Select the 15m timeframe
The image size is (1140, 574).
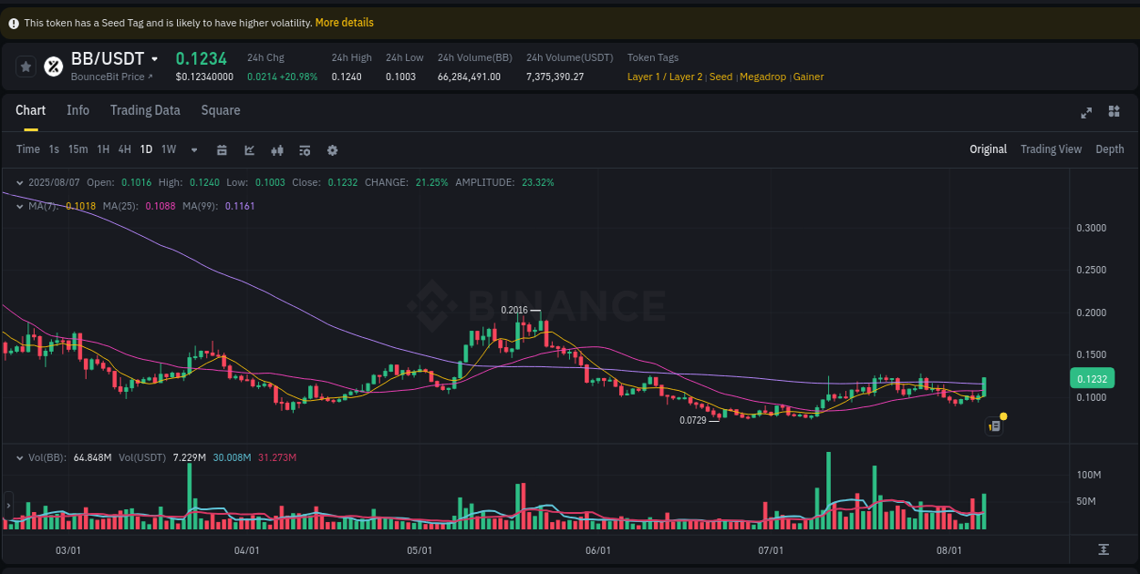click(x=78, y=149)
